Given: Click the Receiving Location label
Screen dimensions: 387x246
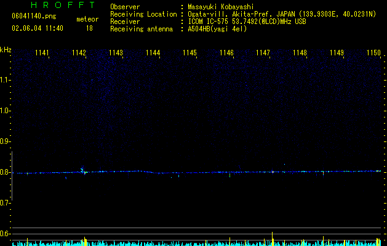Looking at the screenshot, I should coord(143,14).
